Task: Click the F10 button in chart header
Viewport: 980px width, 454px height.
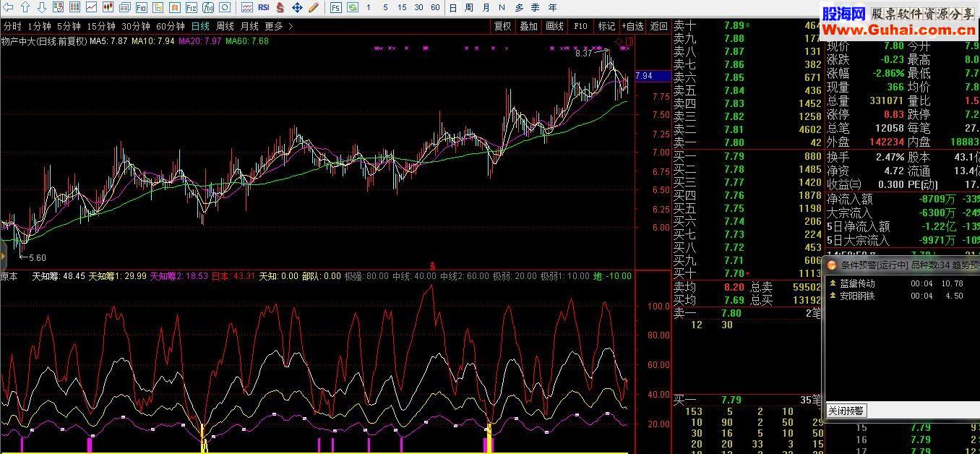Action: click(580, 26)
